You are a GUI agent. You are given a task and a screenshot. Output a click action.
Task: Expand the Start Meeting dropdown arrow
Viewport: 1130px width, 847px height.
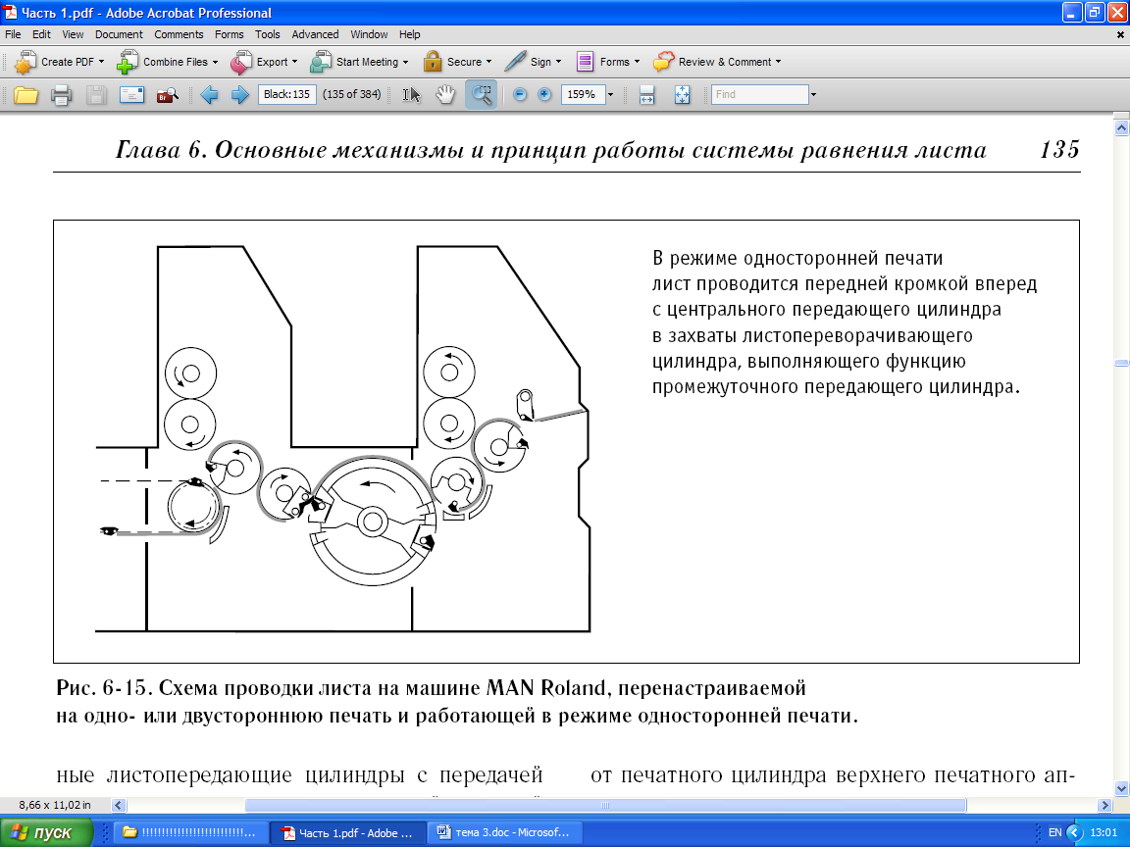(406, 62)
